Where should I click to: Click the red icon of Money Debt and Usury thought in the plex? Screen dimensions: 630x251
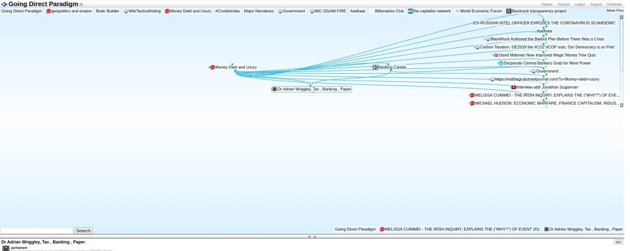point(212,68)
